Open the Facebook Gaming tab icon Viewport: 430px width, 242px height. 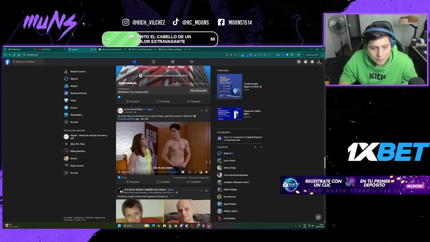coord(192,62)
